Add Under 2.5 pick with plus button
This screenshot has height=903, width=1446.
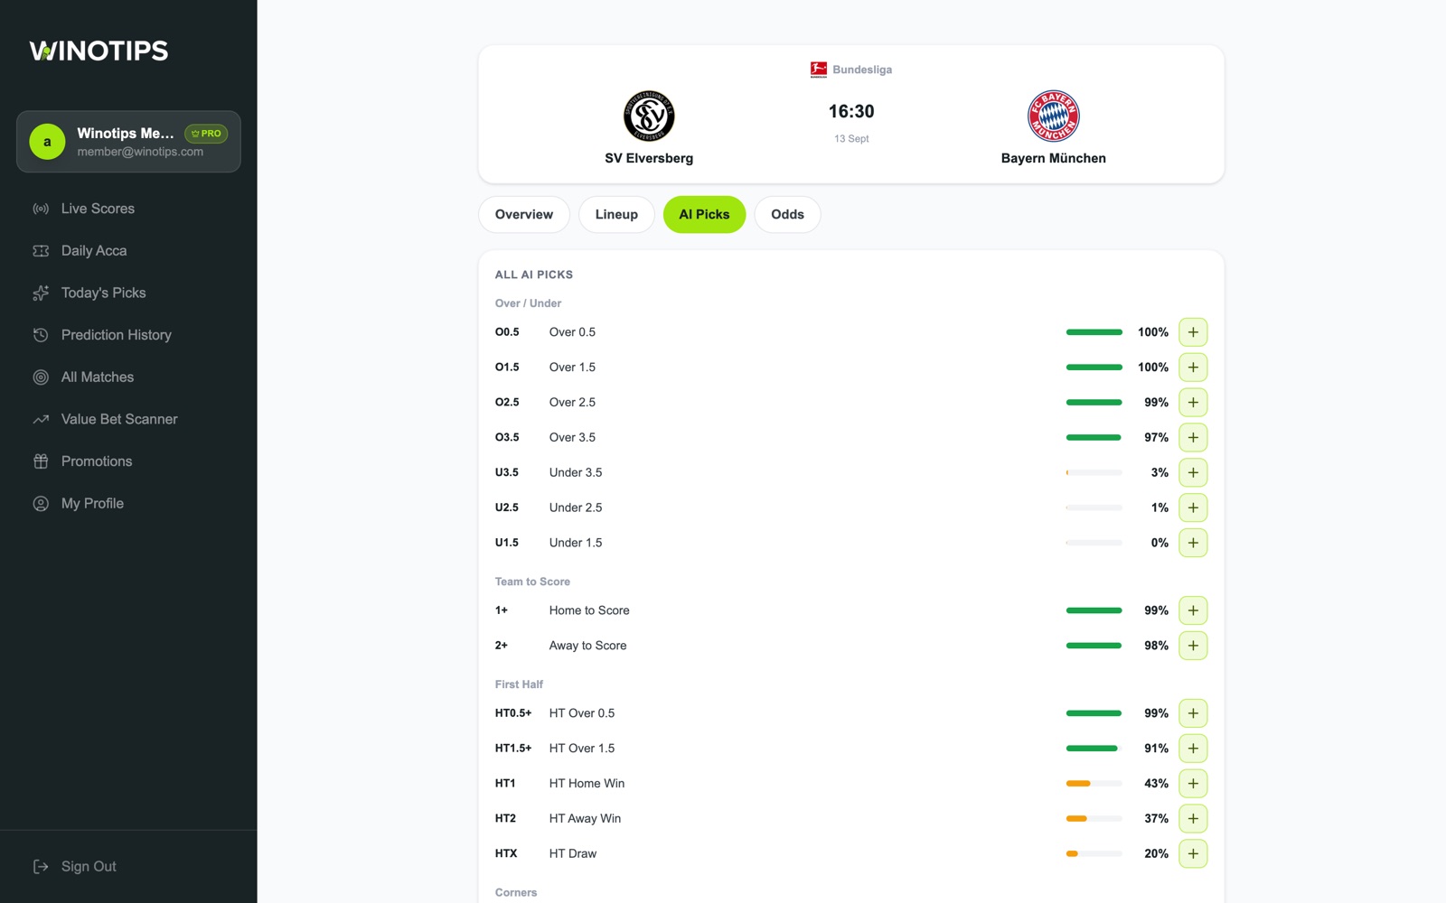point(1193,507)
